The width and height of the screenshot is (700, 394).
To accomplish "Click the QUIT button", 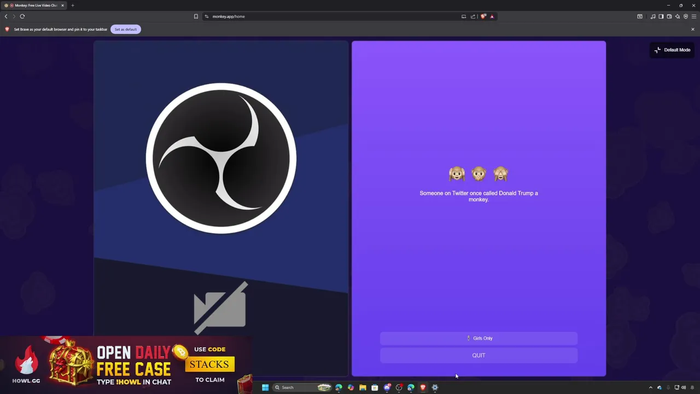I will (479, 355).
